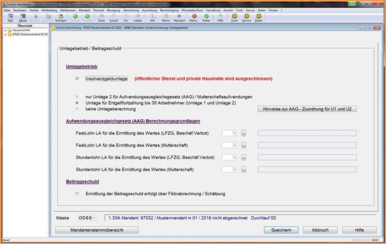Open the Meldewesen menu
The width and height of the screenshot is (386, 244).
tap(68, 10)
